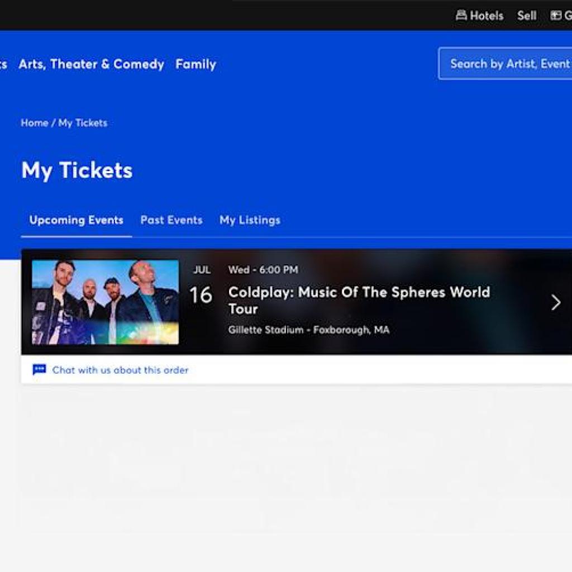Click the chevron arrow on the Coldplay event card

coord(555,303)
